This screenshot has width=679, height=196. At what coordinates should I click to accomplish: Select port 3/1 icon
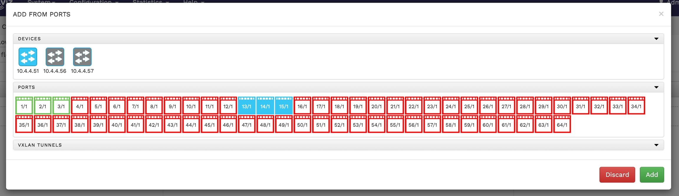tap(61, 106)
